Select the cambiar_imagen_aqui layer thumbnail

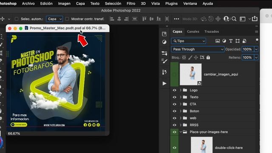(x=191, y=74)
